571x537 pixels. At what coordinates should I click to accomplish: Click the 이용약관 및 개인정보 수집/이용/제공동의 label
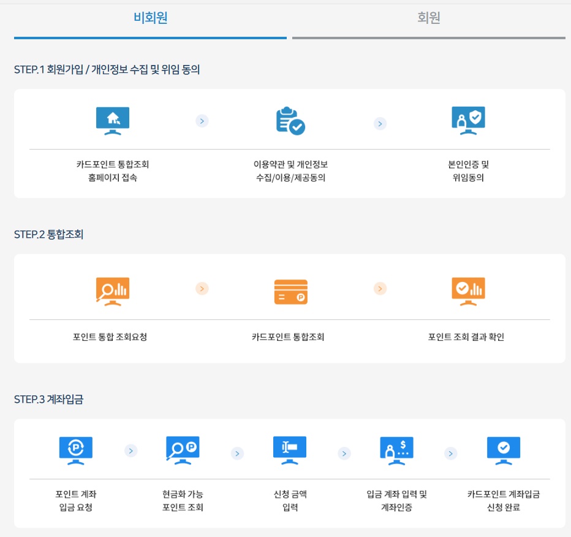tap(290, 171)
